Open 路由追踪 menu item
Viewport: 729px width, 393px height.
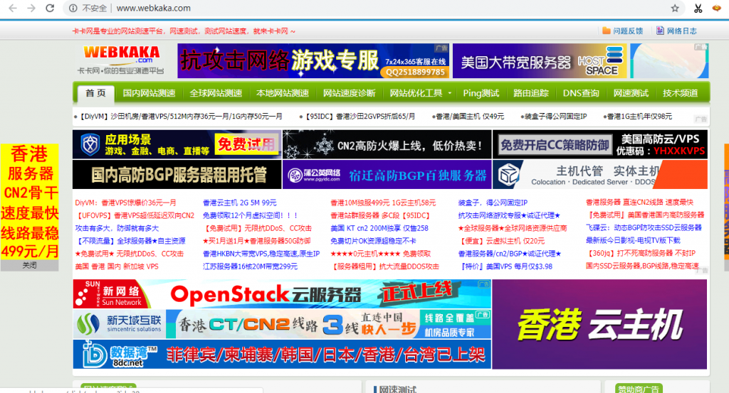click(531, 93)
